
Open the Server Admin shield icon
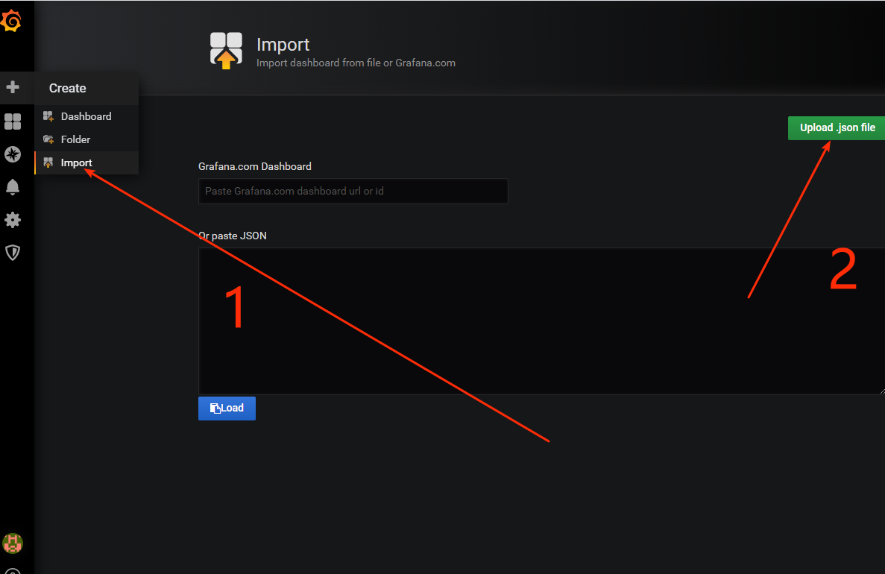(13, 252)
